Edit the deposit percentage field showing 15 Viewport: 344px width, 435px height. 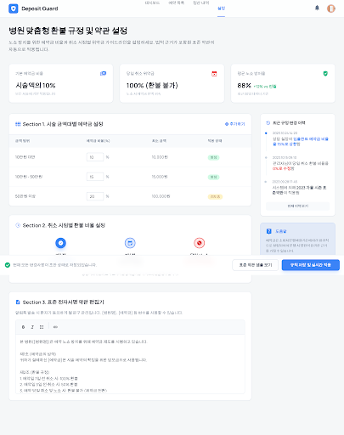click(x=95, y=177)
